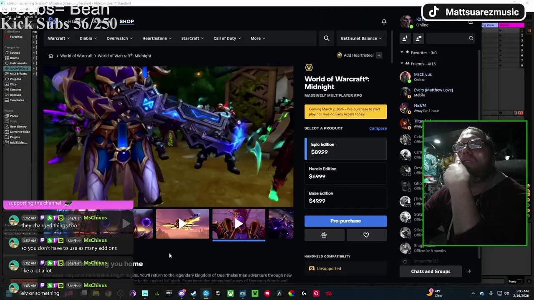534x300 pixels.
Task: Show hidden system tray icons
Action: click(473, 293)
